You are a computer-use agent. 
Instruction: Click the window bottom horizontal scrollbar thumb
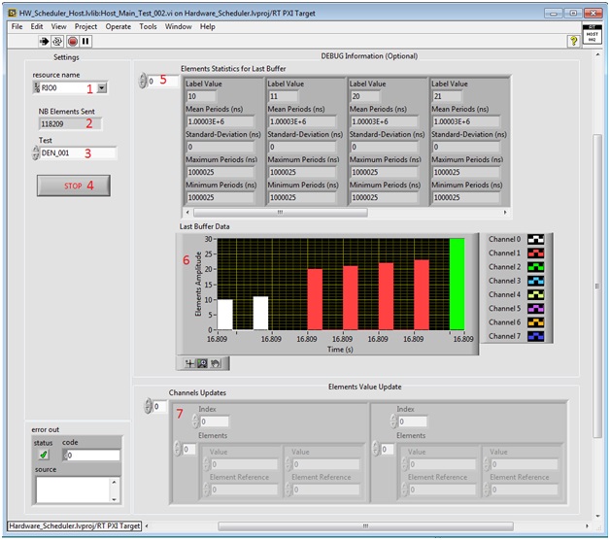365,526
